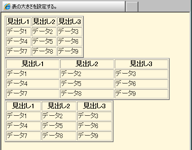Click データ5 cell in the first table
The image size is (192, 150).
click(44, 42)
